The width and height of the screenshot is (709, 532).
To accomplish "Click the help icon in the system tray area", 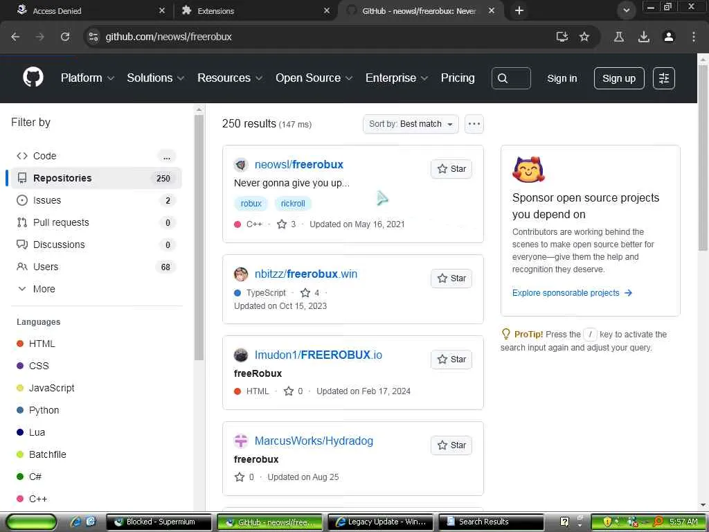I will (x=565, y=522).
